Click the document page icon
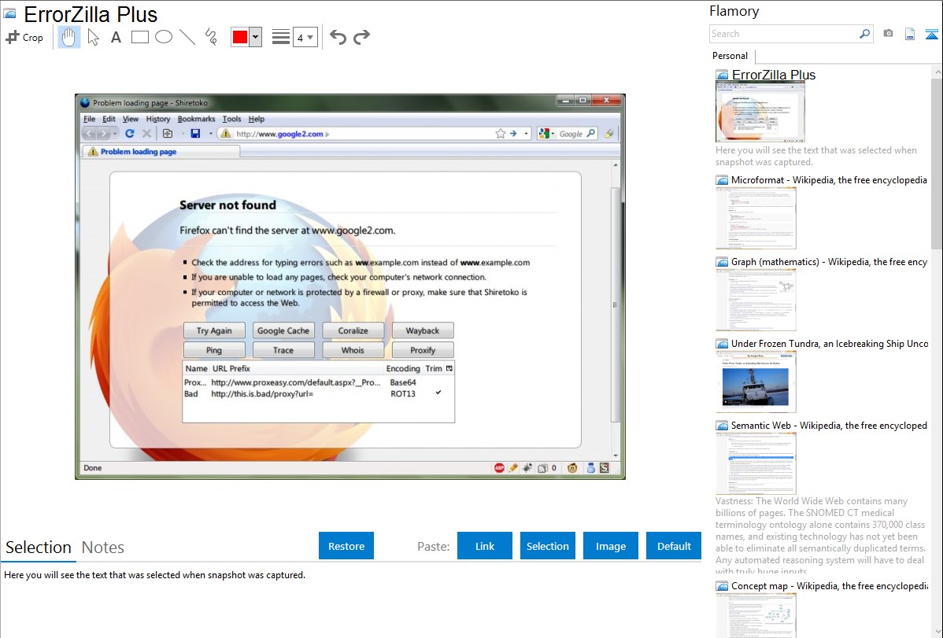This screenshot has width=943, height=638. pyautogui.click(x=910, y=34)
